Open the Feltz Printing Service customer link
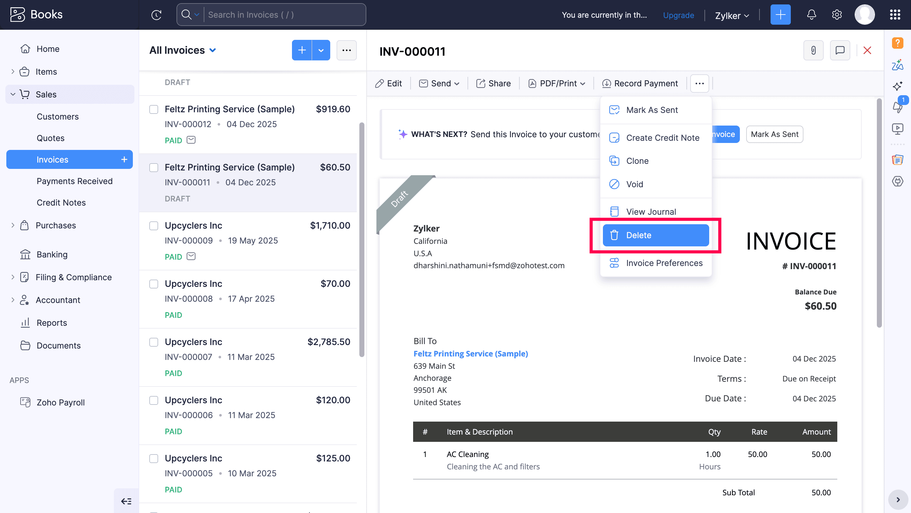This screenshot has width=911, height=513. (470, 354)
